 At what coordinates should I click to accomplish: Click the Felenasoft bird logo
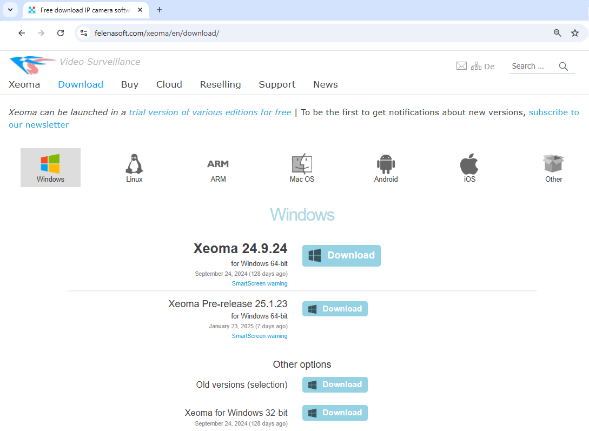(x=32, y=65)
